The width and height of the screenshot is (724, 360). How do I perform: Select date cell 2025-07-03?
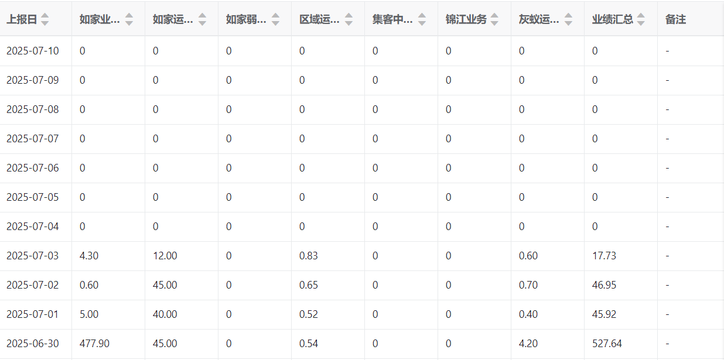[33, 256]
